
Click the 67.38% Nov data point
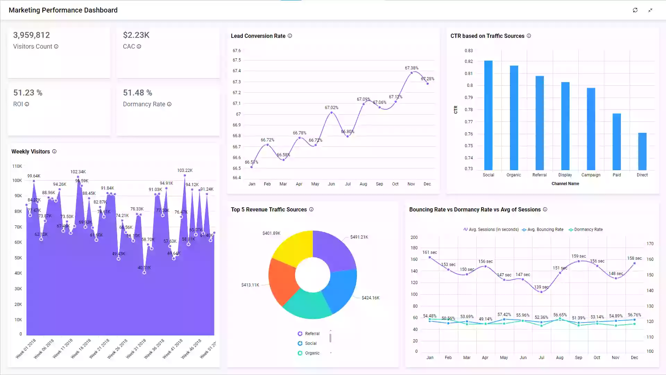coord(412,73)
